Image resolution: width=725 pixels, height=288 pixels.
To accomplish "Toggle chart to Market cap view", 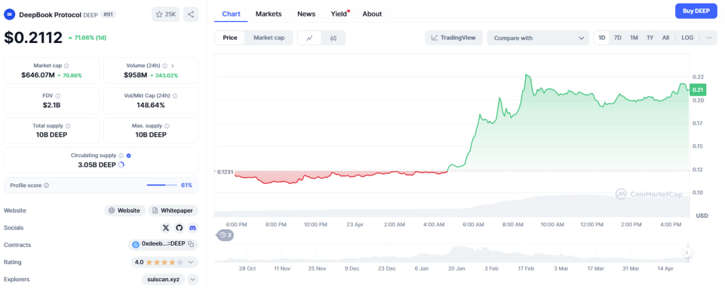I will tap(268, 38).
